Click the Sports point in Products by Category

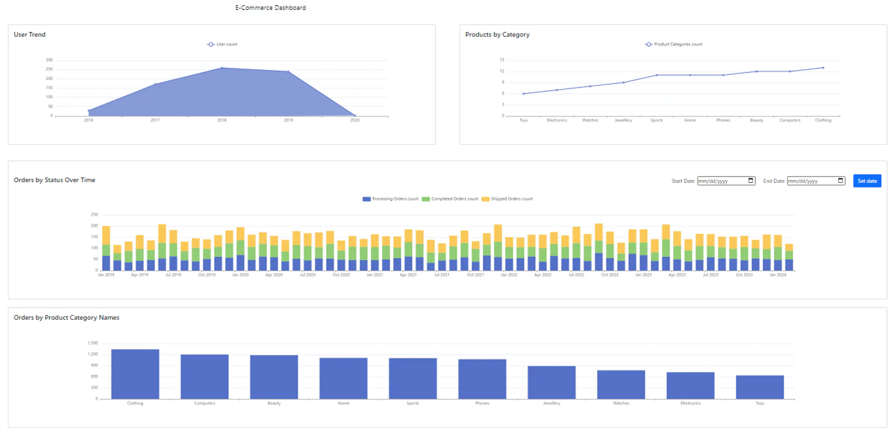point(657,75)
